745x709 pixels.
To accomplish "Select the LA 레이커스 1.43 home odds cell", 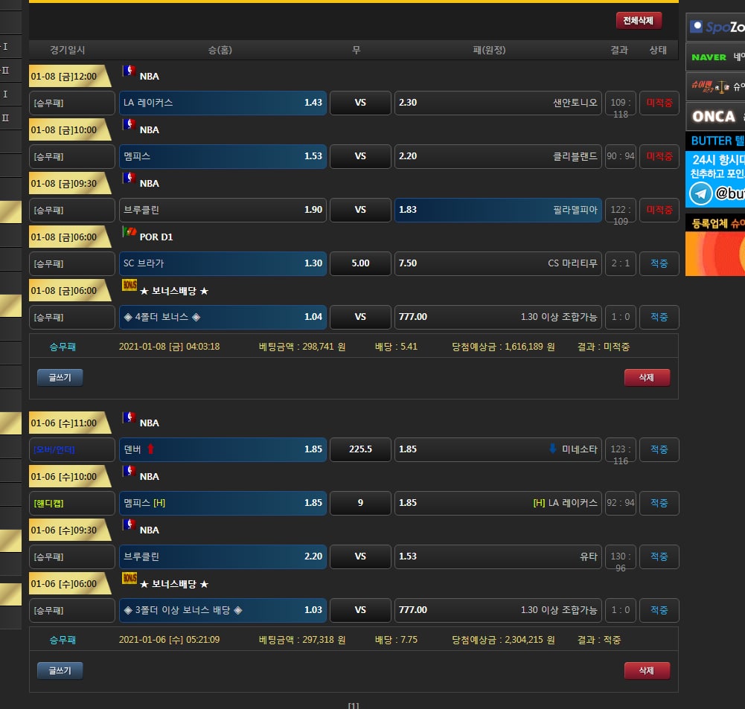I will tap(223, 103).
